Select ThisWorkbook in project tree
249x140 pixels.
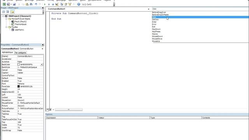(x=21, y=24)
